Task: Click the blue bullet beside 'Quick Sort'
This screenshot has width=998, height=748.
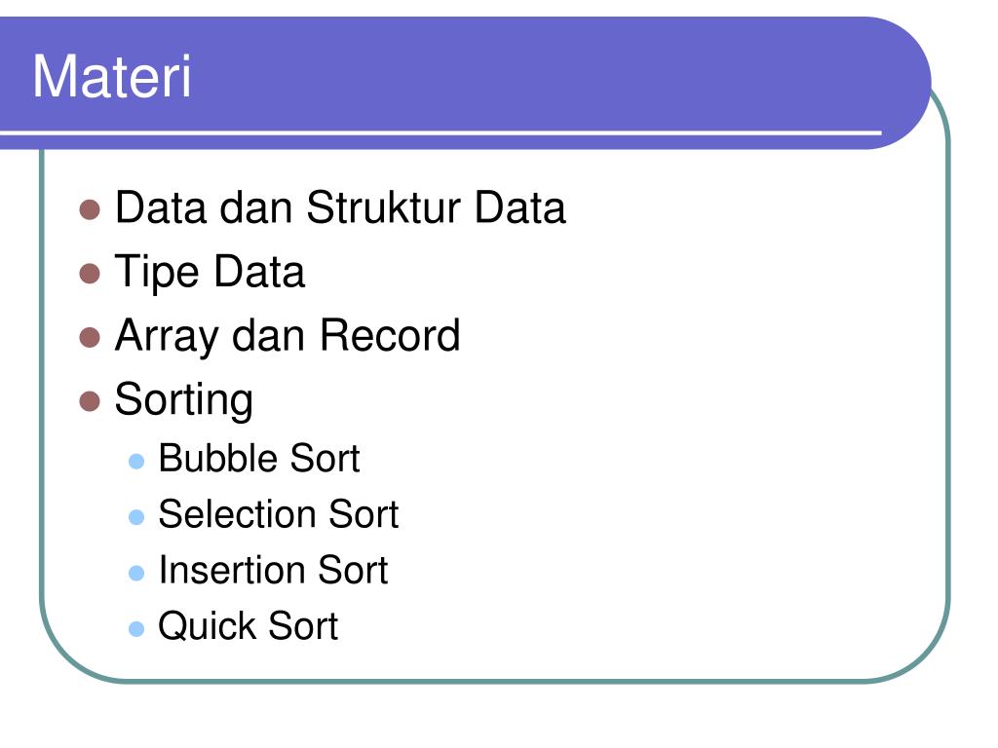Action: click(136, 629)
